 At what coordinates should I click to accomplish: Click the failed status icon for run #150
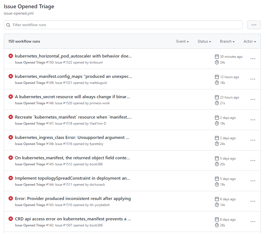coord(11,56)
